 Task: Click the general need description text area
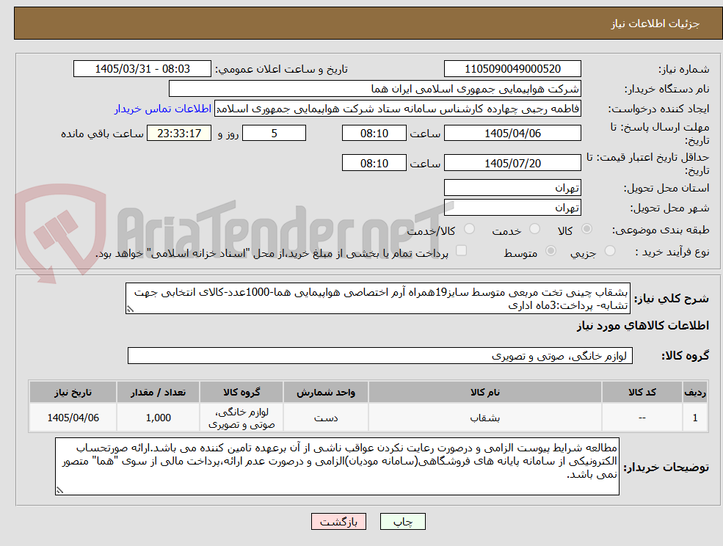tap(377, 299)
